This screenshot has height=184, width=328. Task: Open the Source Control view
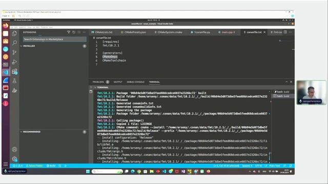tap(14, 52)
